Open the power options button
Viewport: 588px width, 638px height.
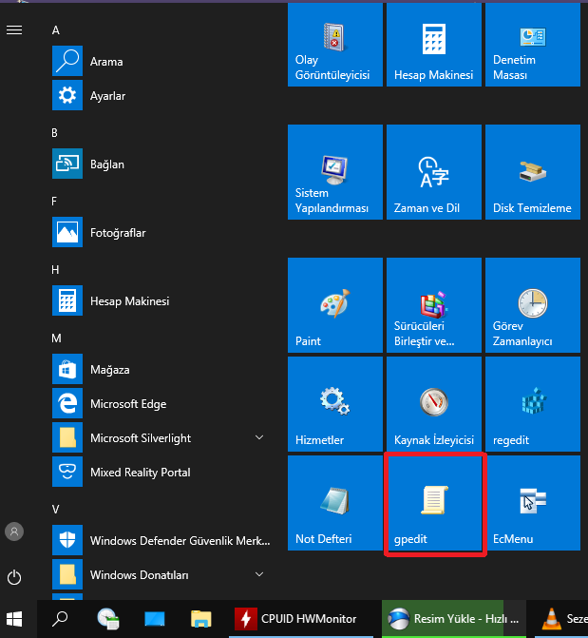click(x=14, y=577)
